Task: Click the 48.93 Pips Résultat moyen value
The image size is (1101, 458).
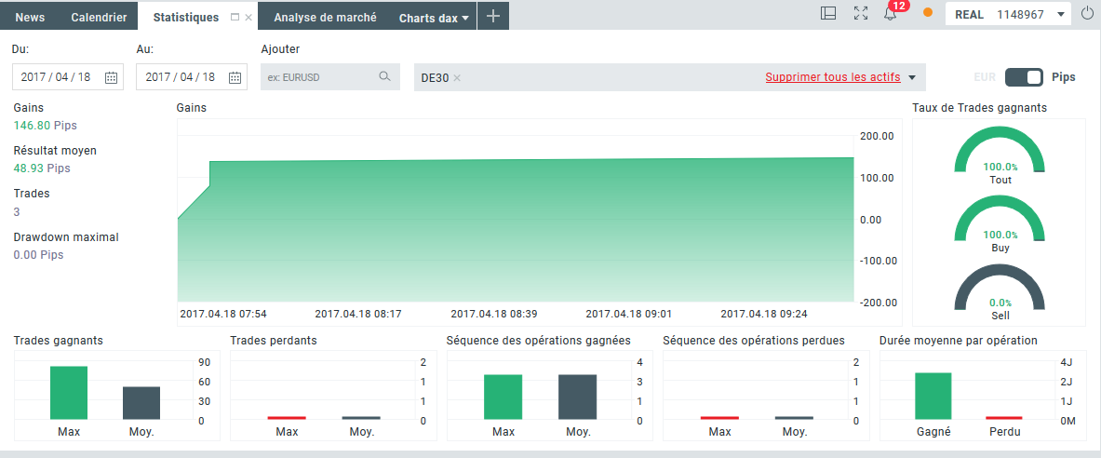Action: coord(42,168)
